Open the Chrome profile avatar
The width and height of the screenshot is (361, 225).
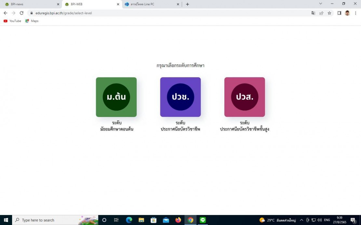[x=347, y=13]
